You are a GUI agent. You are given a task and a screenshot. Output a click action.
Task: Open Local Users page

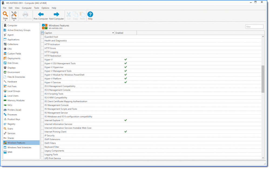click(x=13, y=96)
